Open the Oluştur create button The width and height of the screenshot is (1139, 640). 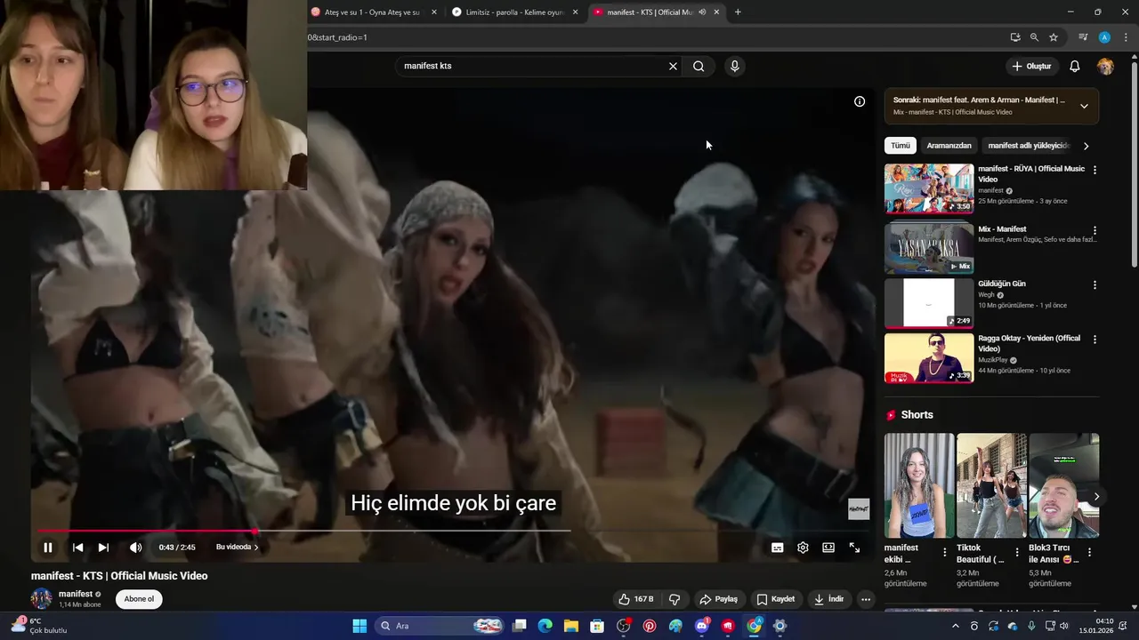pos(1032,66)
